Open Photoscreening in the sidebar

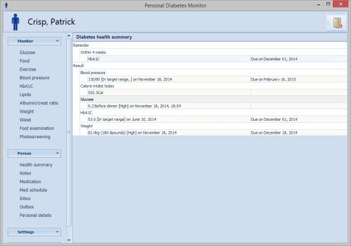tap(35, 137)
